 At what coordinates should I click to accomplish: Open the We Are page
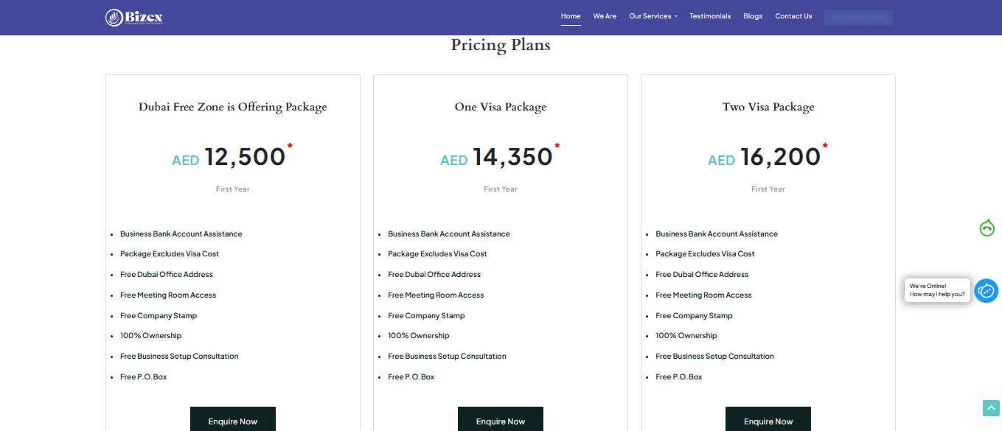[605, 15]
